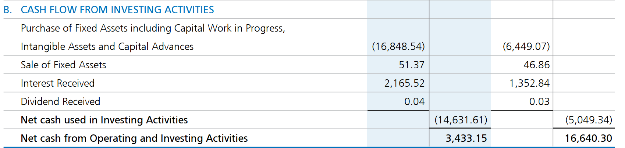
Task: Select the Intangible Assets and Capital Advances text
Action: coord(107,47)
